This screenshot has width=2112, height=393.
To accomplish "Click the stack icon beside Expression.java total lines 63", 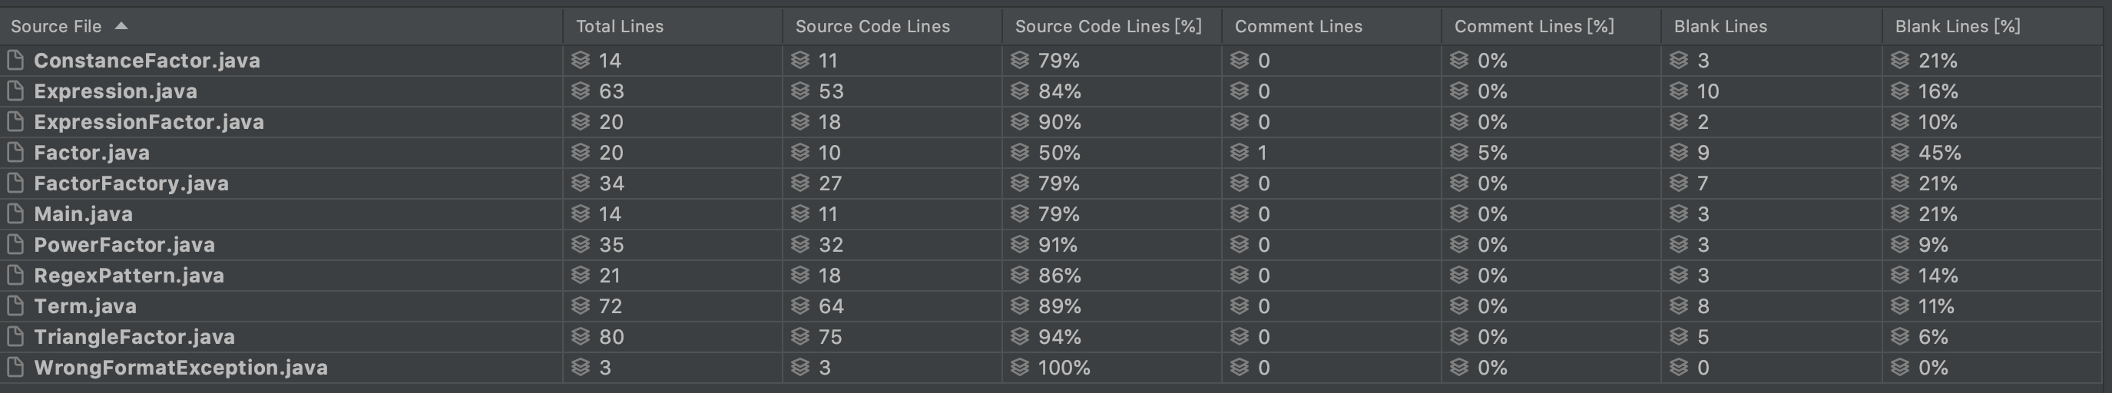I will pyautogui.click(x=581, y=91).
